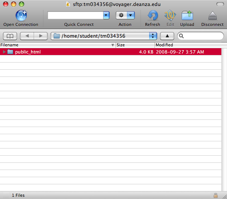Viewport: 227px width, 199px height.
Task: Click the magnifying glass search icon
Action: [181, 36]
